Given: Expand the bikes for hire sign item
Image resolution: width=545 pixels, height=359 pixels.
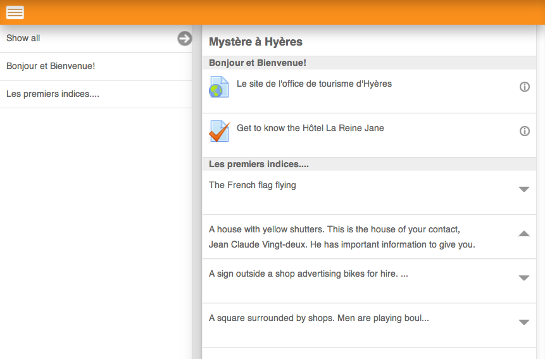Looking at the screenshot, I should pyautogui.click(x=524, y=278).
